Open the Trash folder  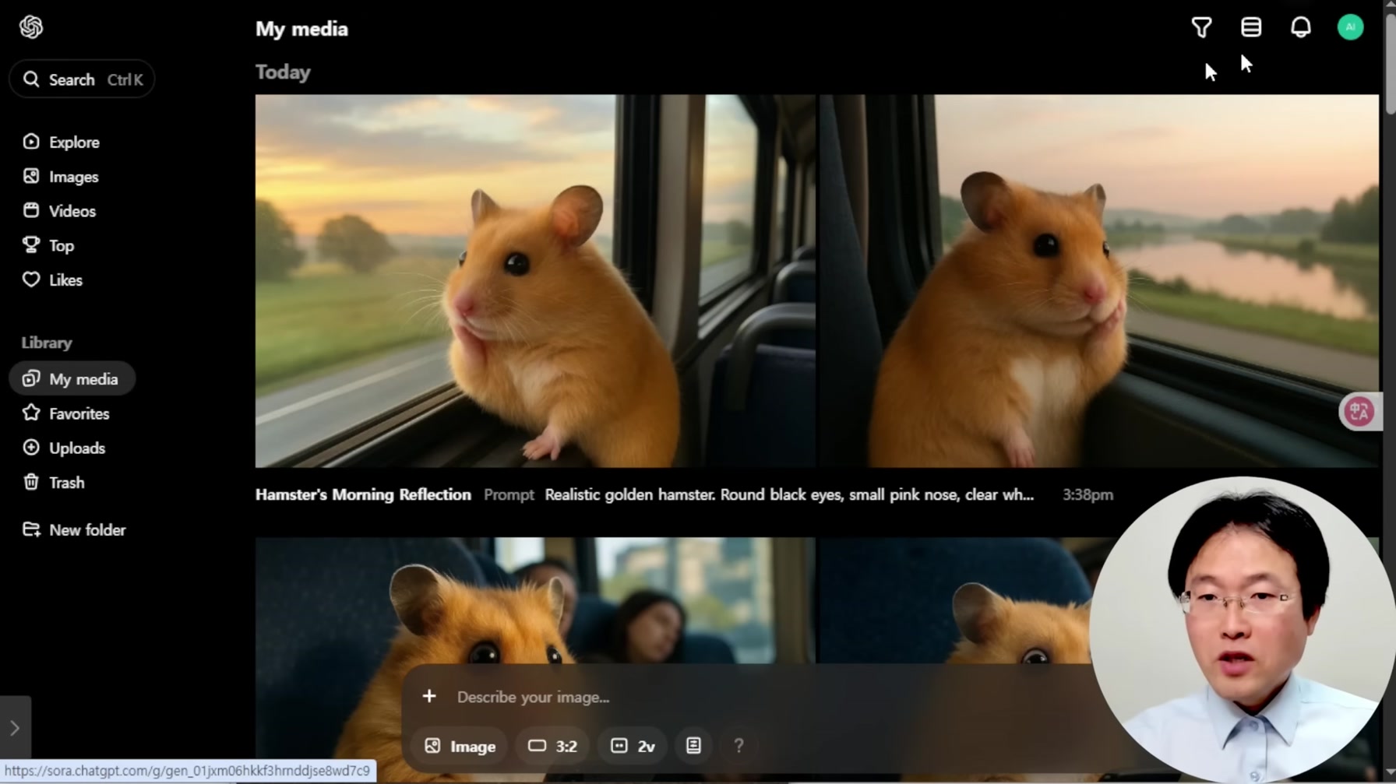point(54,483)
